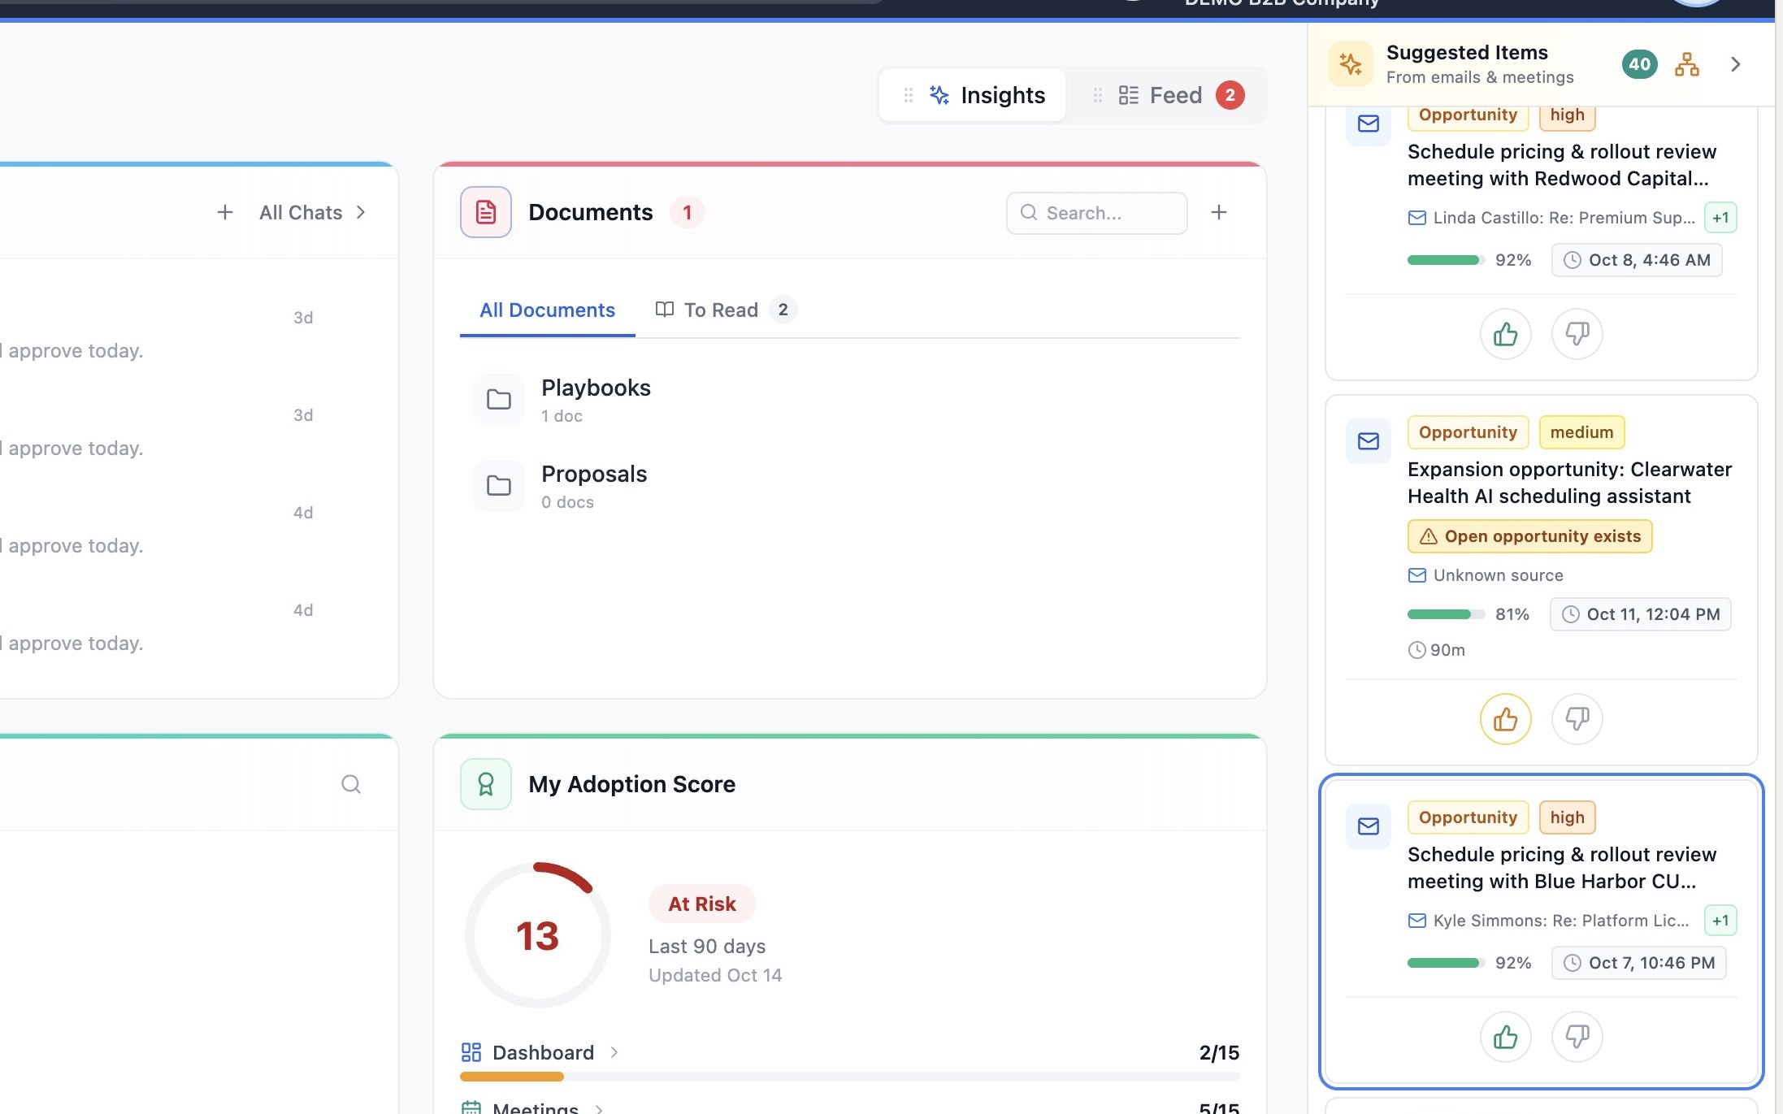Open Schedule pricing Redwood Capital title
1783x1114 pixels.
pyautogui.click(x=1561, y=165)
